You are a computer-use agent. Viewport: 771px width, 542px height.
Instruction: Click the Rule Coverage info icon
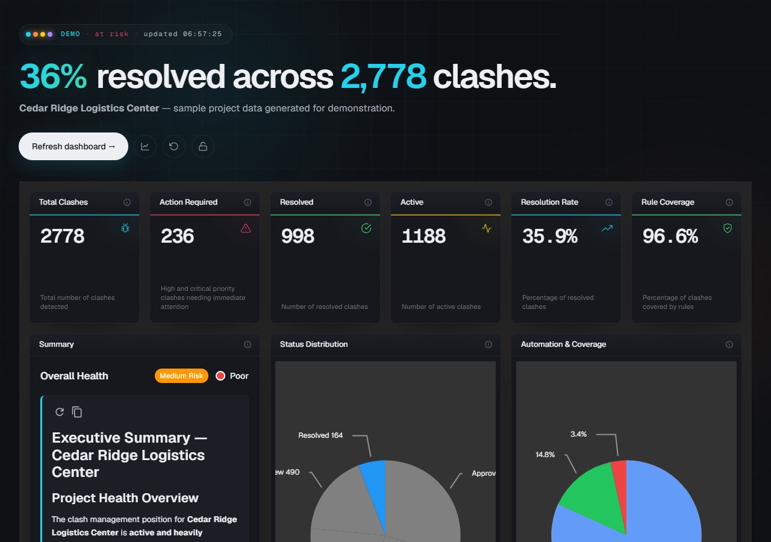(x=729, y=202)
